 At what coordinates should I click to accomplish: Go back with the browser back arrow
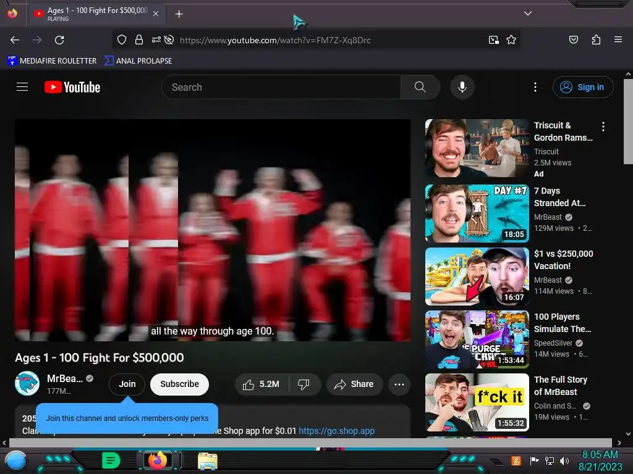tap(15, 40)
